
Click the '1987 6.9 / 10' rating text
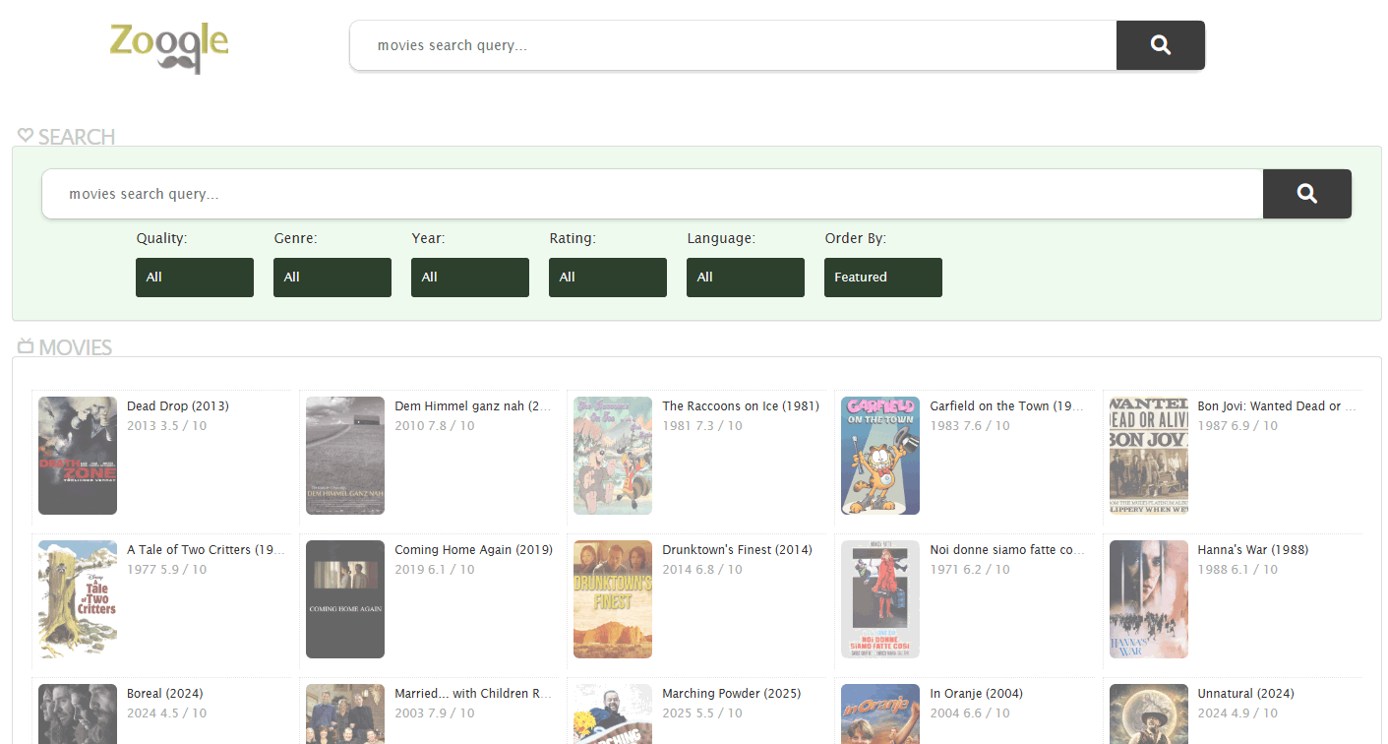click(1237, 426)
